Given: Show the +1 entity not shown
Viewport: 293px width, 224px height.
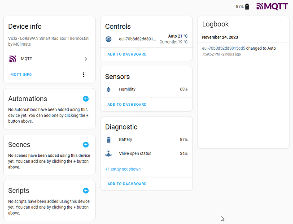Looking at the screenshot, I should (123, 169).
